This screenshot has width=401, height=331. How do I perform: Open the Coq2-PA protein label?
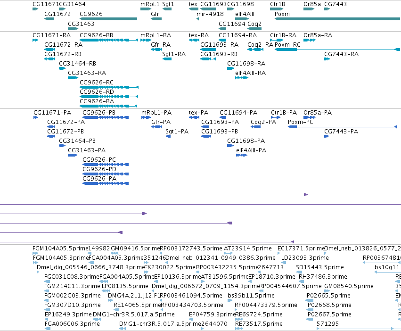[263, 122]
